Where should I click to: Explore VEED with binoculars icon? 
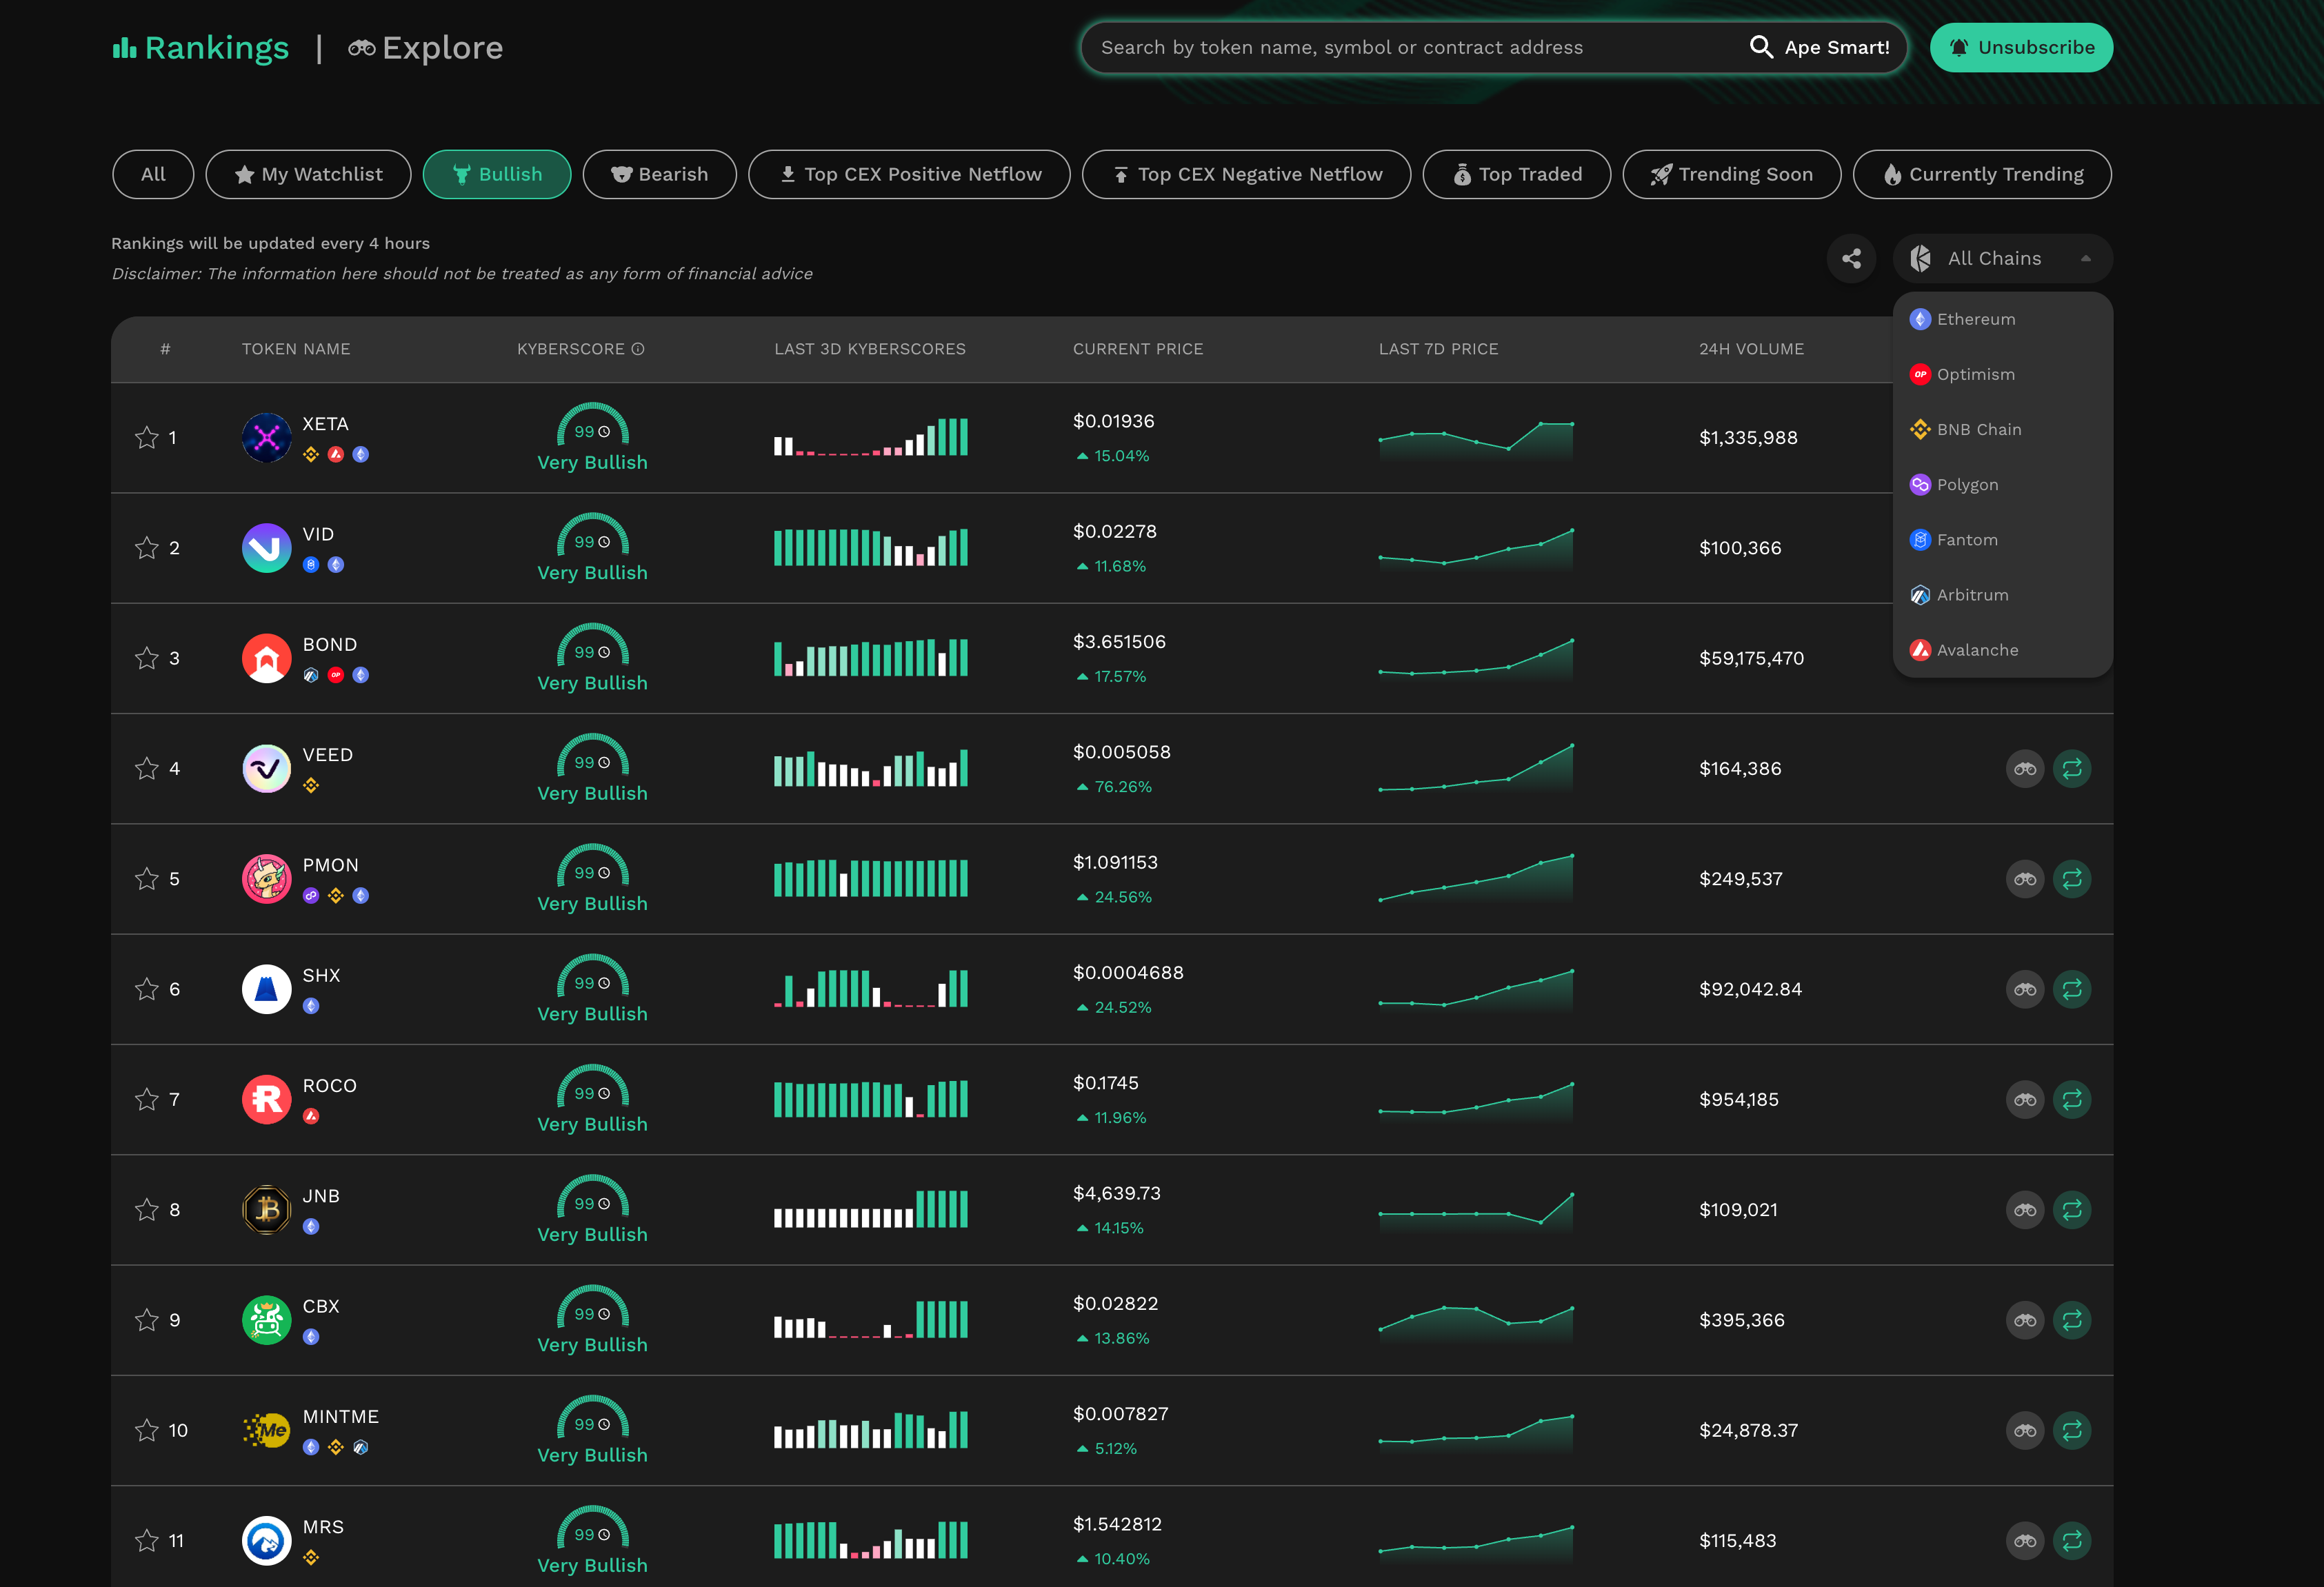pos(2025,769)
